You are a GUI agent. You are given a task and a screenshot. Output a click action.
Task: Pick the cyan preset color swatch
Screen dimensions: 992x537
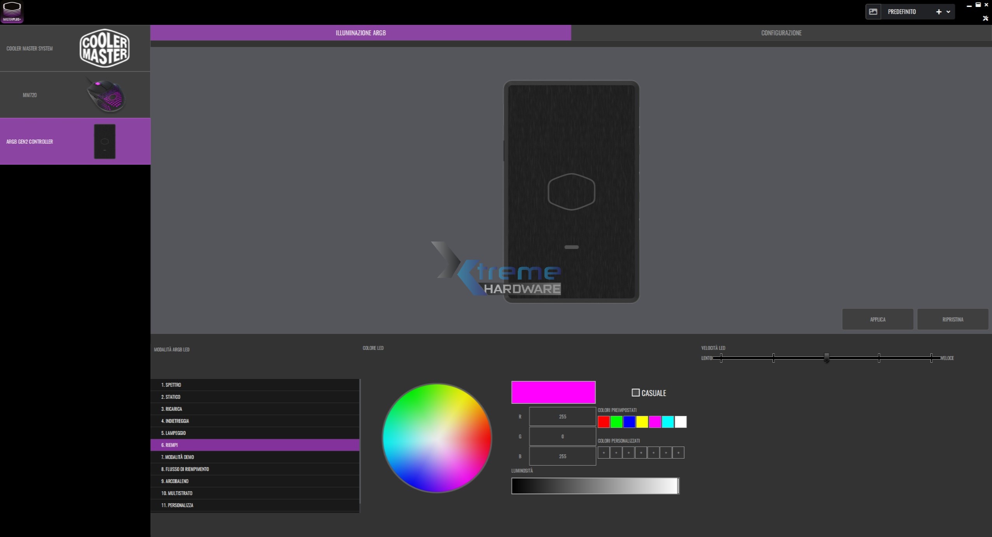[668, 422]
